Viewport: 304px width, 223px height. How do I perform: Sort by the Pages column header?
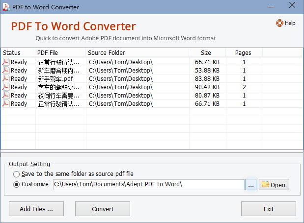pos(244,52)
